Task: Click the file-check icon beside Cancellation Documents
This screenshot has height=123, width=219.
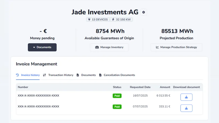Action: pyautogui.click(x=100, y=75)
